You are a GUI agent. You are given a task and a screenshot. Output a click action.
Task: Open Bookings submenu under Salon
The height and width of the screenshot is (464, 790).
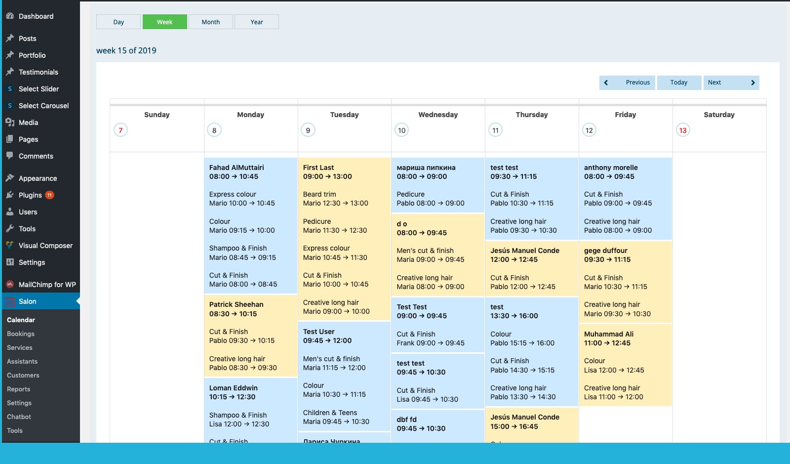pos(21,334)
